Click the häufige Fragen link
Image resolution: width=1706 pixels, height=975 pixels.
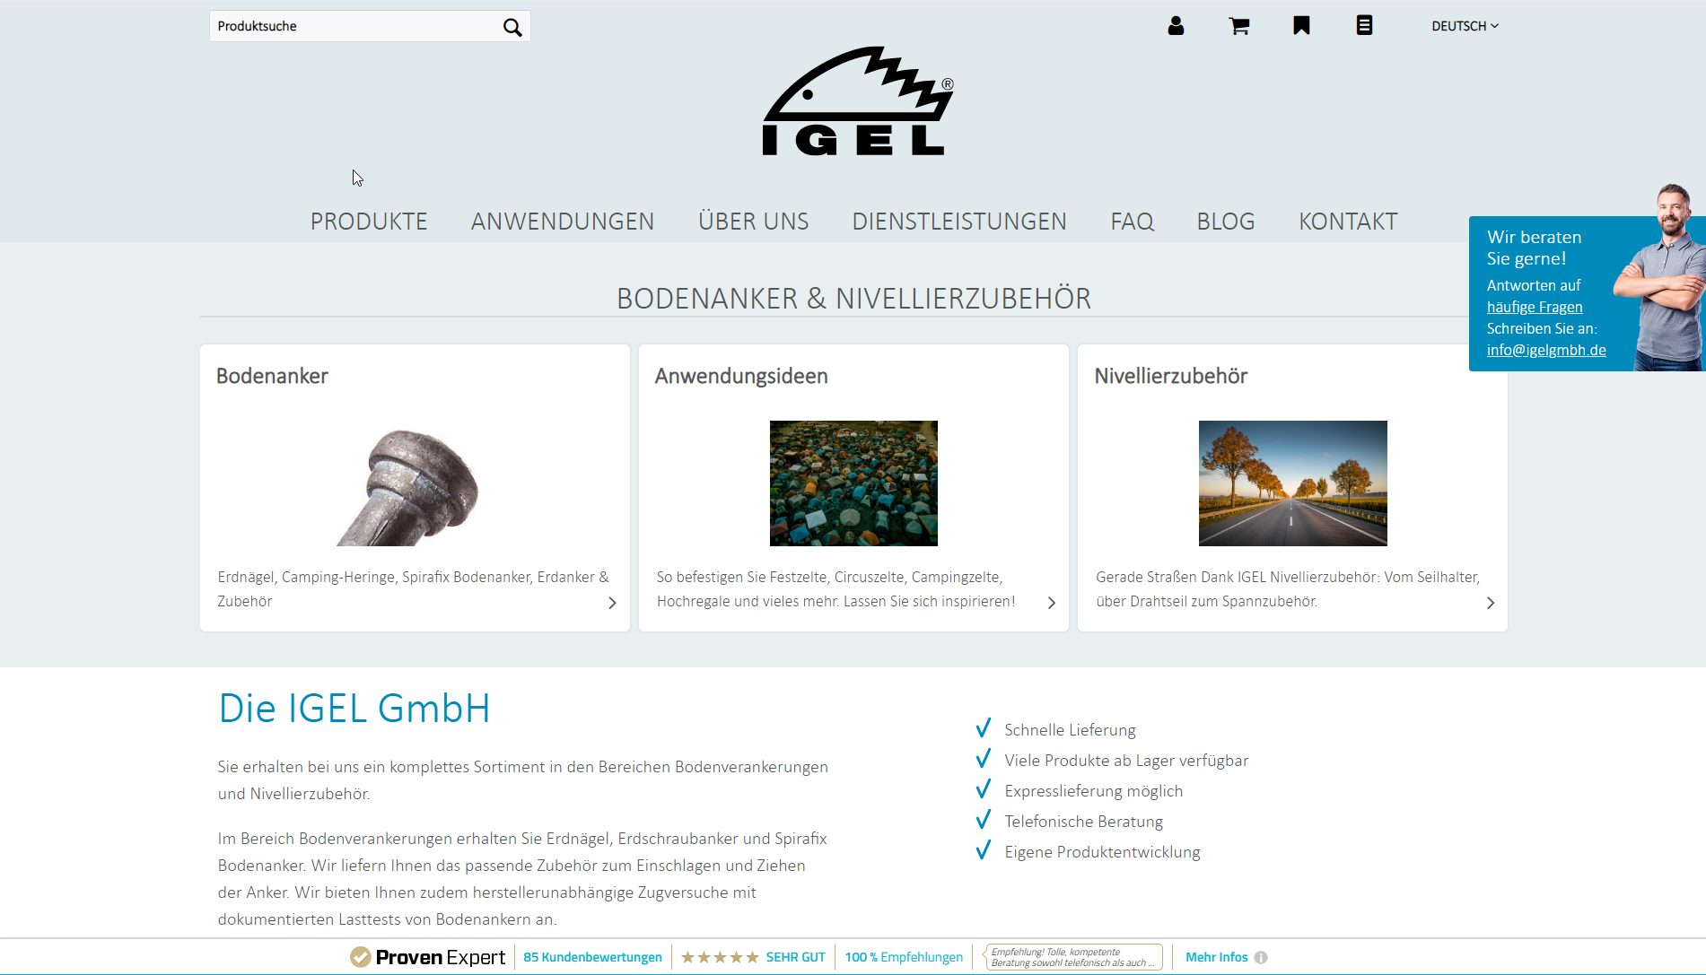pyautogui.click(x=1535, y=307)
